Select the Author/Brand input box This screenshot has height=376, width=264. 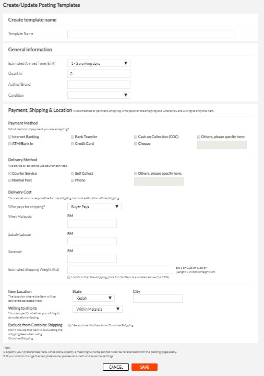click(x=99, y=85)
